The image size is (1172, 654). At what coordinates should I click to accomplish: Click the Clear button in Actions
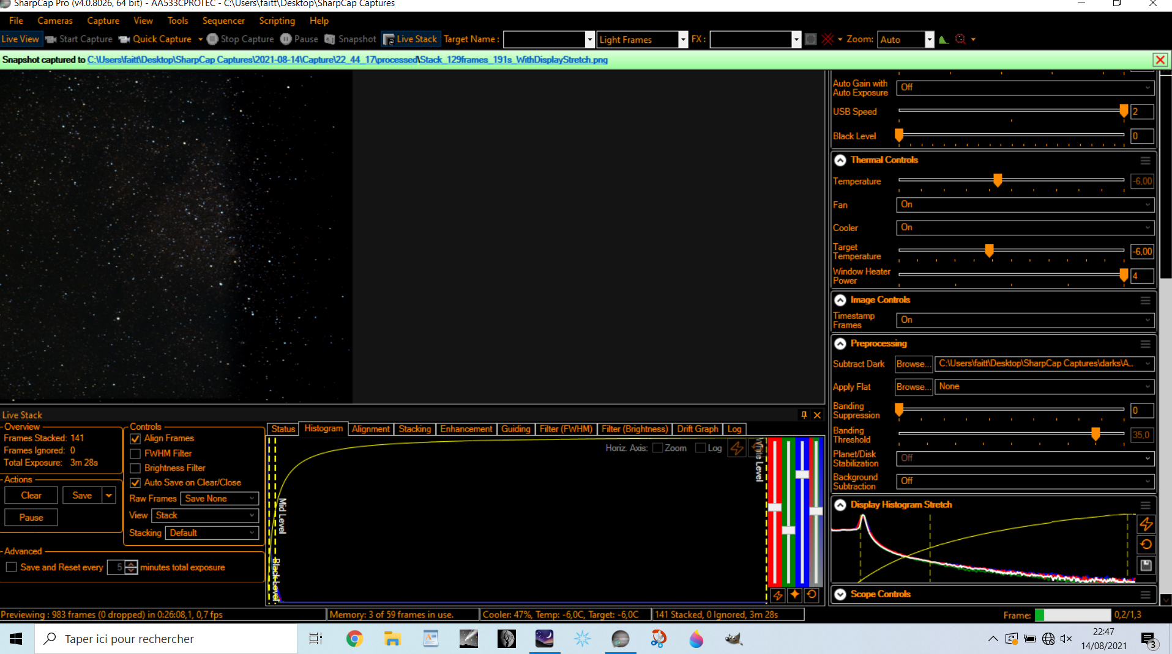(x=31, y=496)
